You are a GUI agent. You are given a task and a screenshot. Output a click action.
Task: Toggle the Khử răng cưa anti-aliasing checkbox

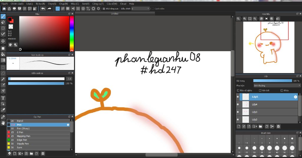tap(104, 9)
